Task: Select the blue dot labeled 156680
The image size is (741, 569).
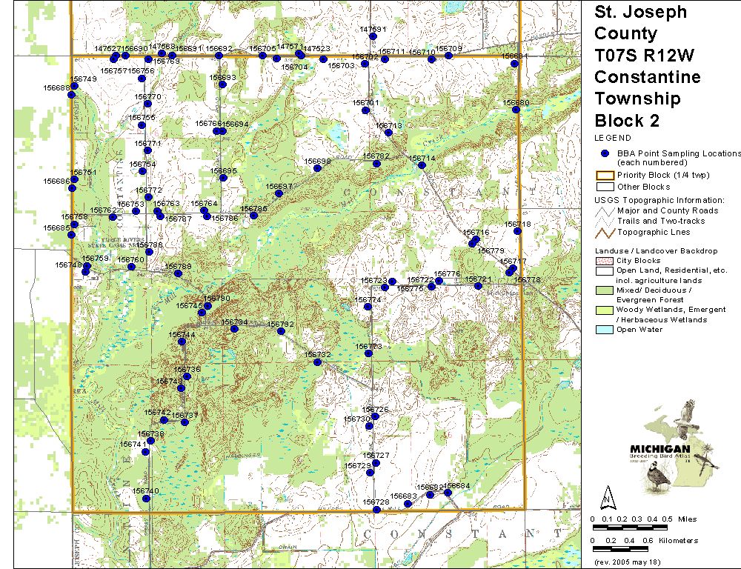Action: pos(516,110)
